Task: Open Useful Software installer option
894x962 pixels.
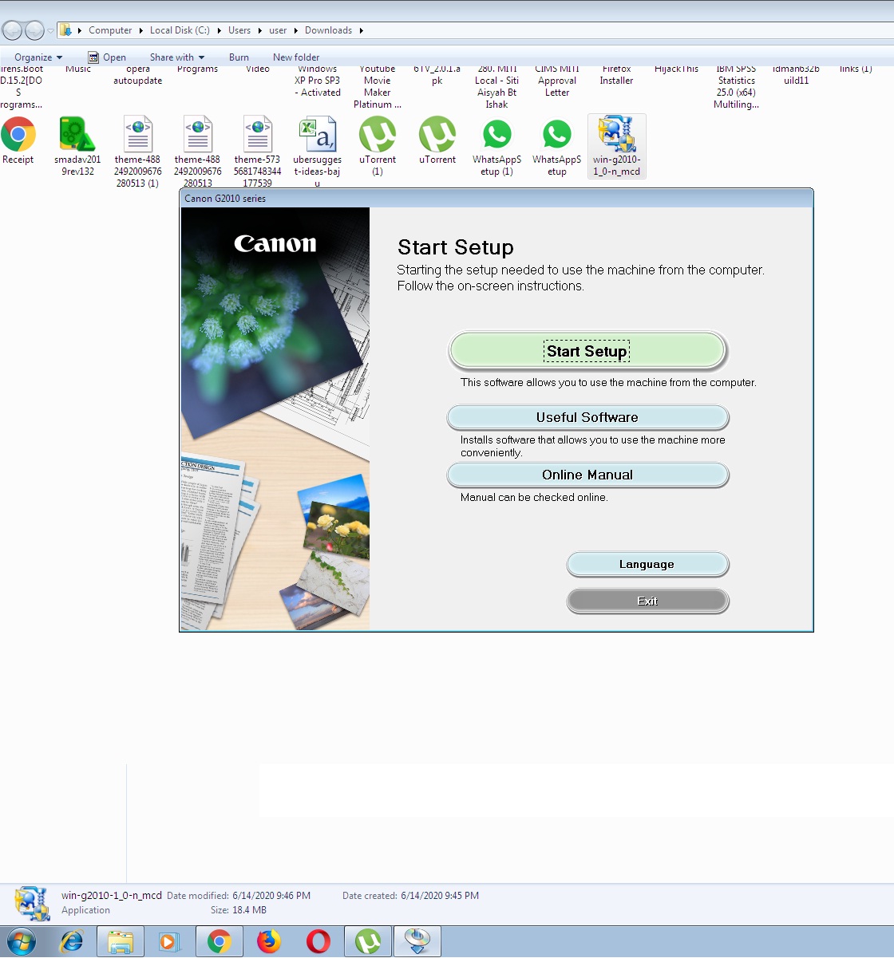Action: click(587, 417)
